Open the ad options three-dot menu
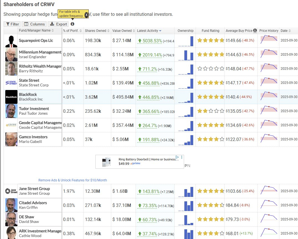The width and height of the screenshot is (298, 239). [182, 157]
